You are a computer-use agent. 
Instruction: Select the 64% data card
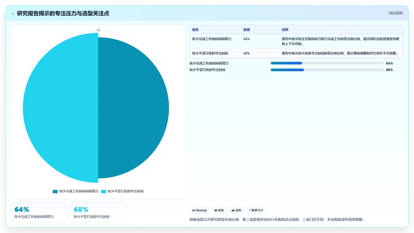click(x=39, y=212)
